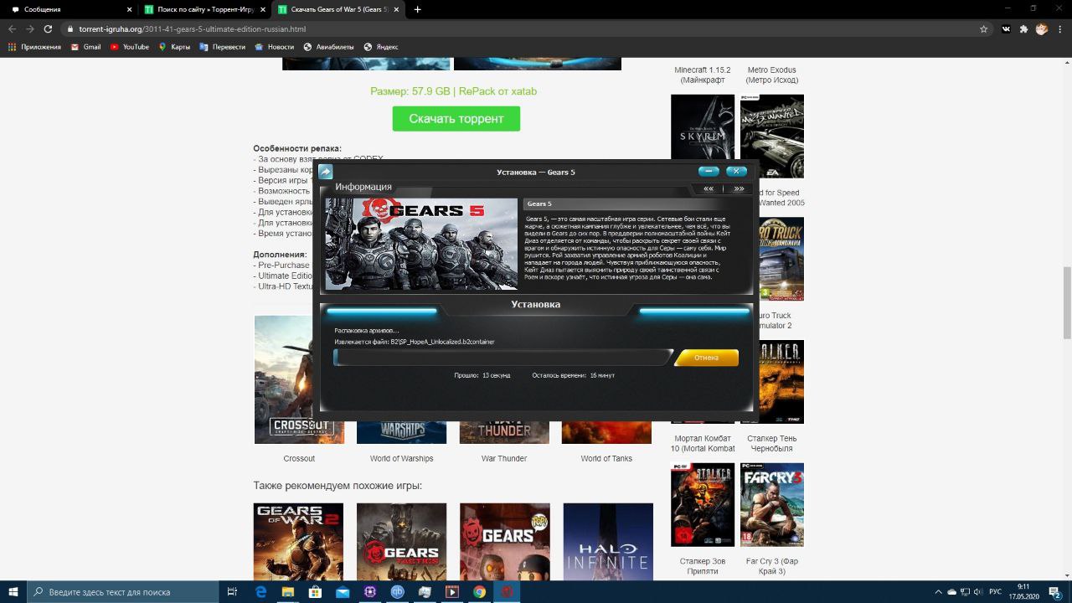The height and width of the screenshot is (603, 1072).
Task: Show hidden system tray icons
Action: pos(940,592)
